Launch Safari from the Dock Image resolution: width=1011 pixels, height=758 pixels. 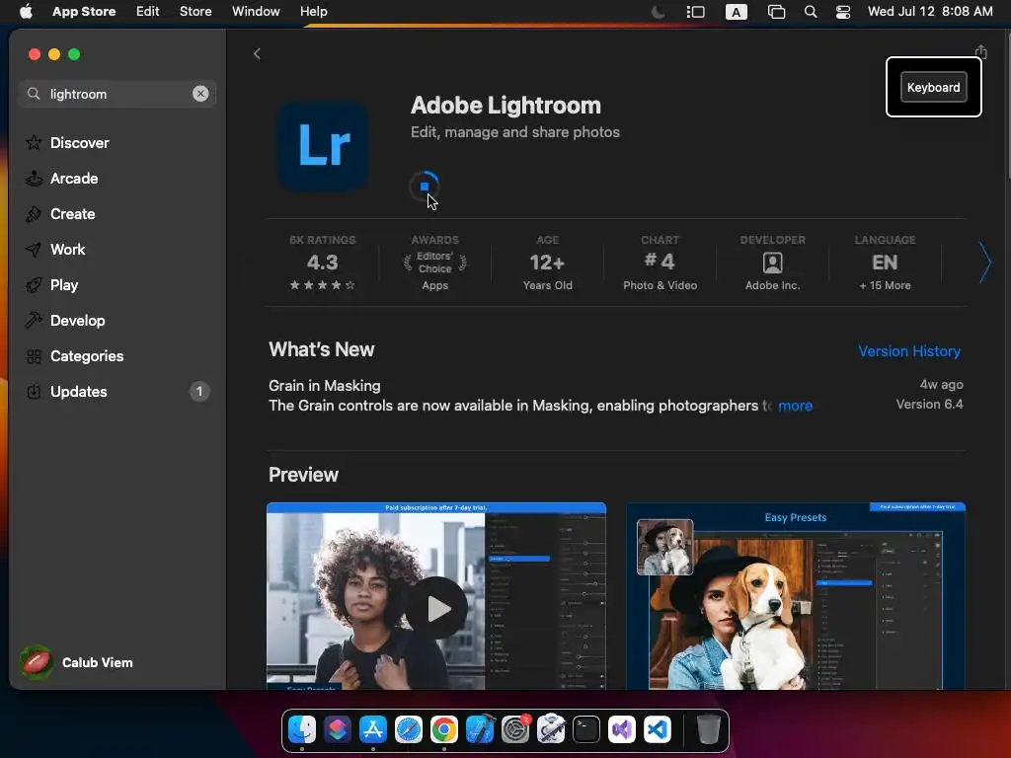click(x=408, y=729)
